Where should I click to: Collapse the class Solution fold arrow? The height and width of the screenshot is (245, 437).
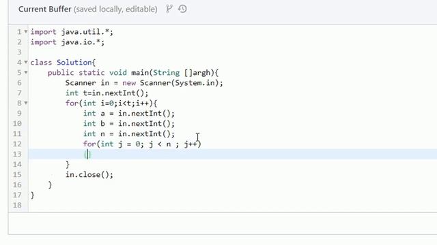click(26, 62)
